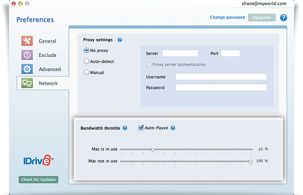Click the Check for Updates button
303x195 pixels.
point(39,180)
